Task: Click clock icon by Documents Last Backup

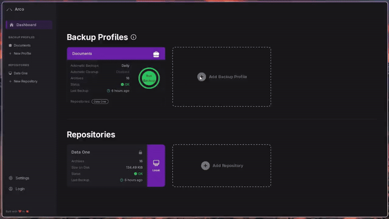Action: click(108, 91)
